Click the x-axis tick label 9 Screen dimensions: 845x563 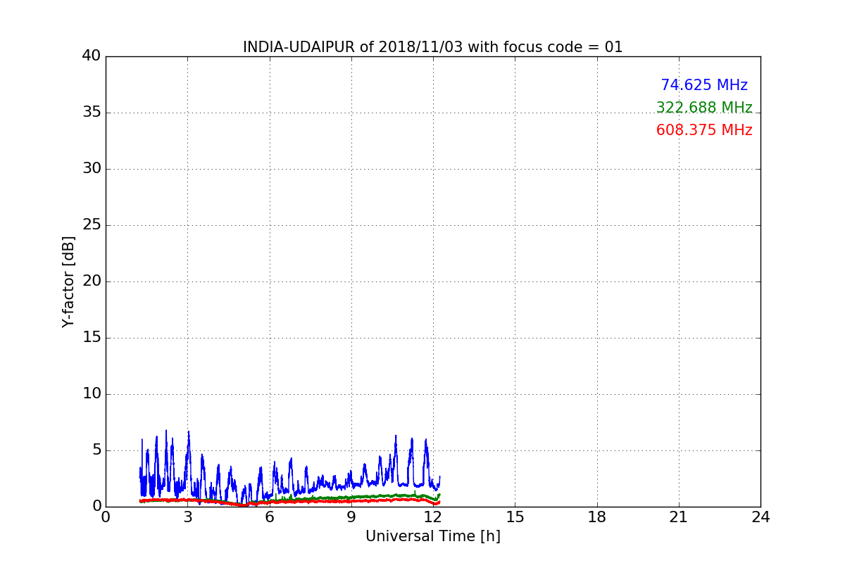351,517
